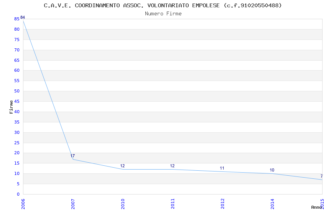
Task: Click the y-axis tick label 35
Action: 17,122
